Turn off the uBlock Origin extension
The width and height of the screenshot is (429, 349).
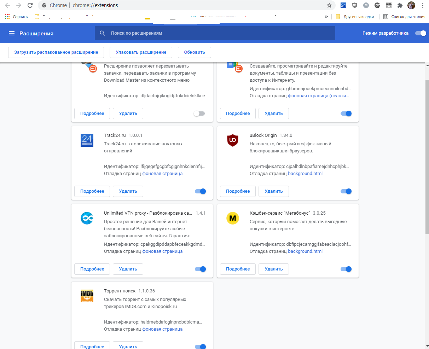tap(346, 191)
